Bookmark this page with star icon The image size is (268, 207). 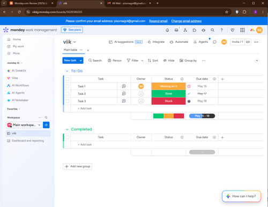tap(227, 12)
